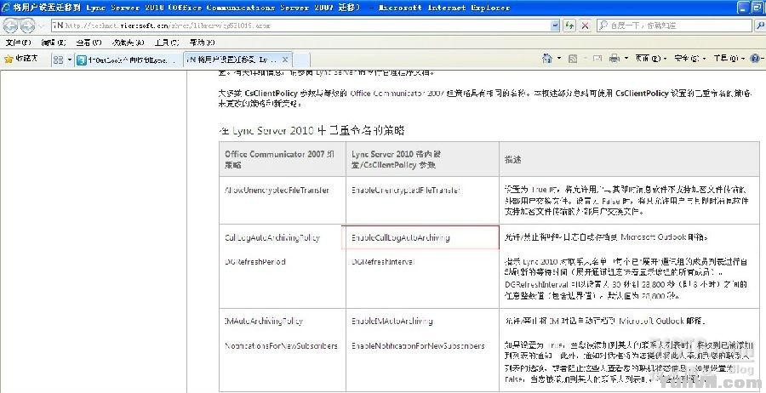
Task: Open the 工具(T) menu
Action: [167, 43]
